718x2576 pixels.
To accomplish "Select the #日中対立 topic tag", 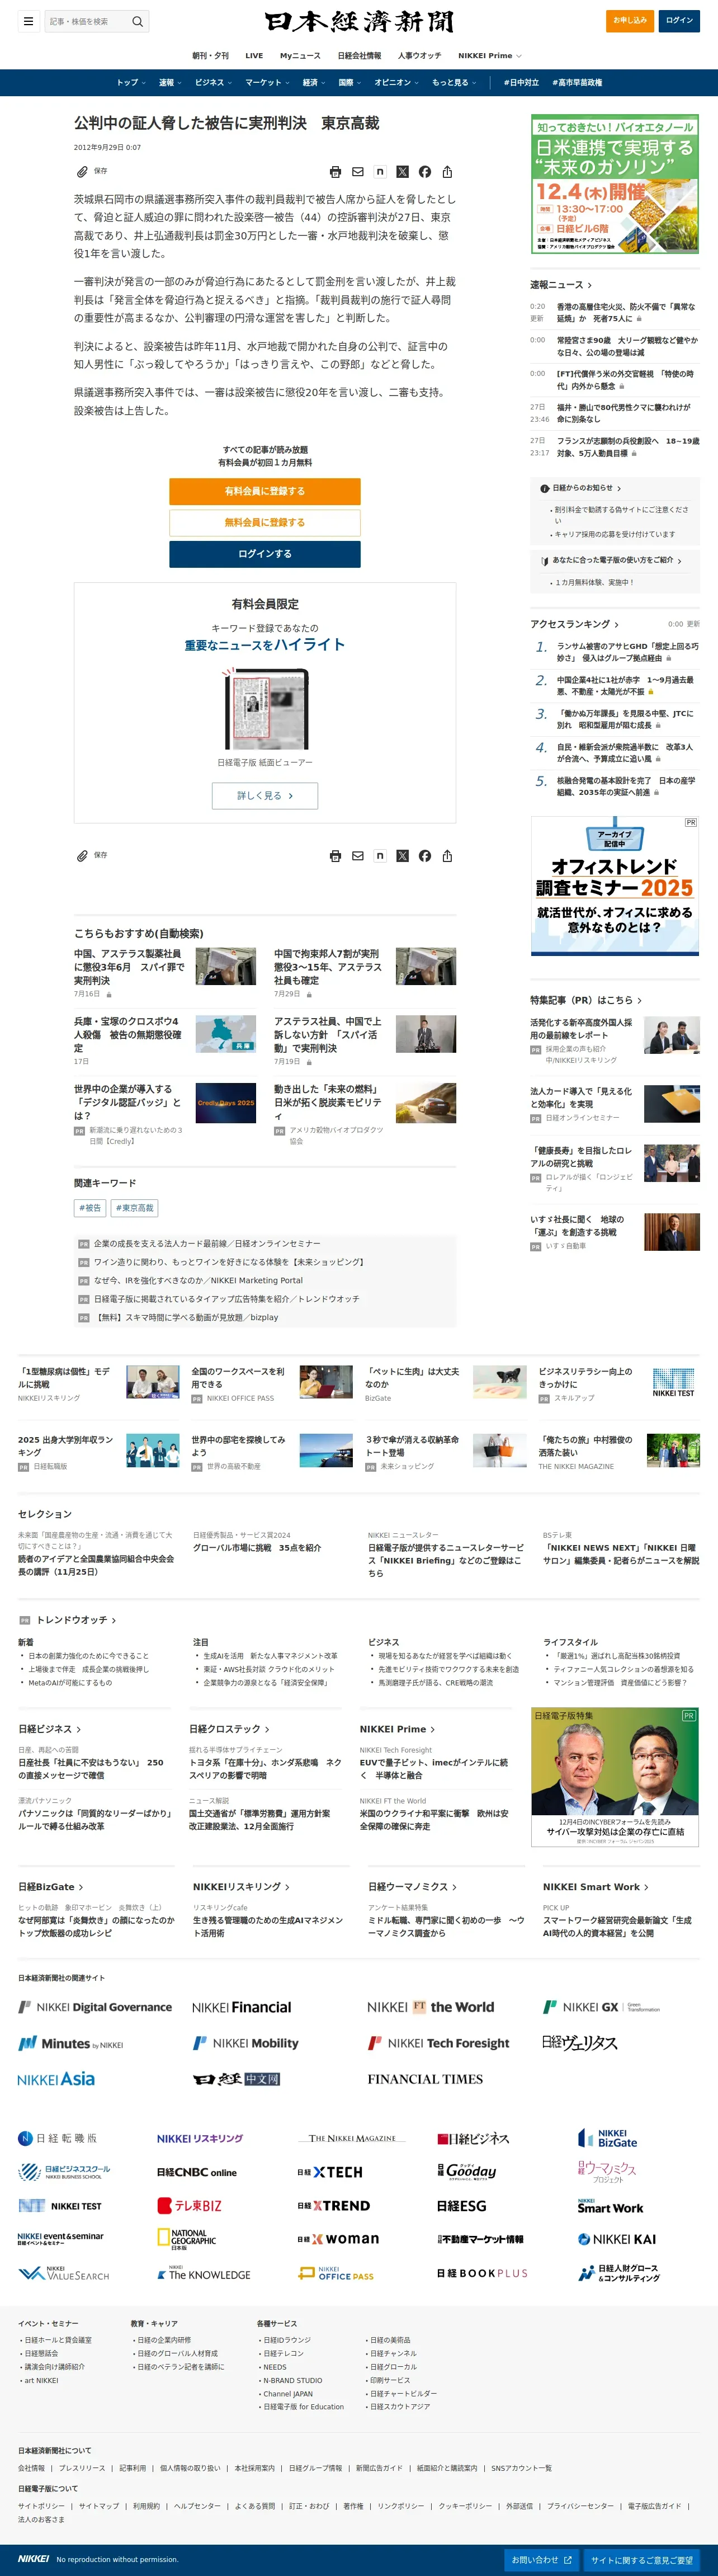I will click(521, 82).
